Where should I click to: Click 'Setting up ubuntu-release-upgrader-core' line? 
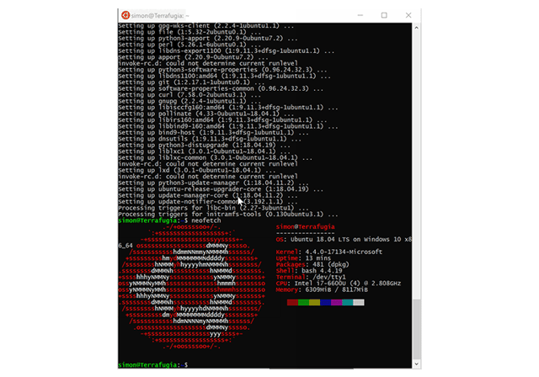point(221,189)
